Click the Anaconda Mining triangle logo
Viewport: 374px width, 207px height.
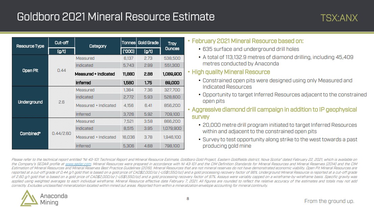pos(29,198)
